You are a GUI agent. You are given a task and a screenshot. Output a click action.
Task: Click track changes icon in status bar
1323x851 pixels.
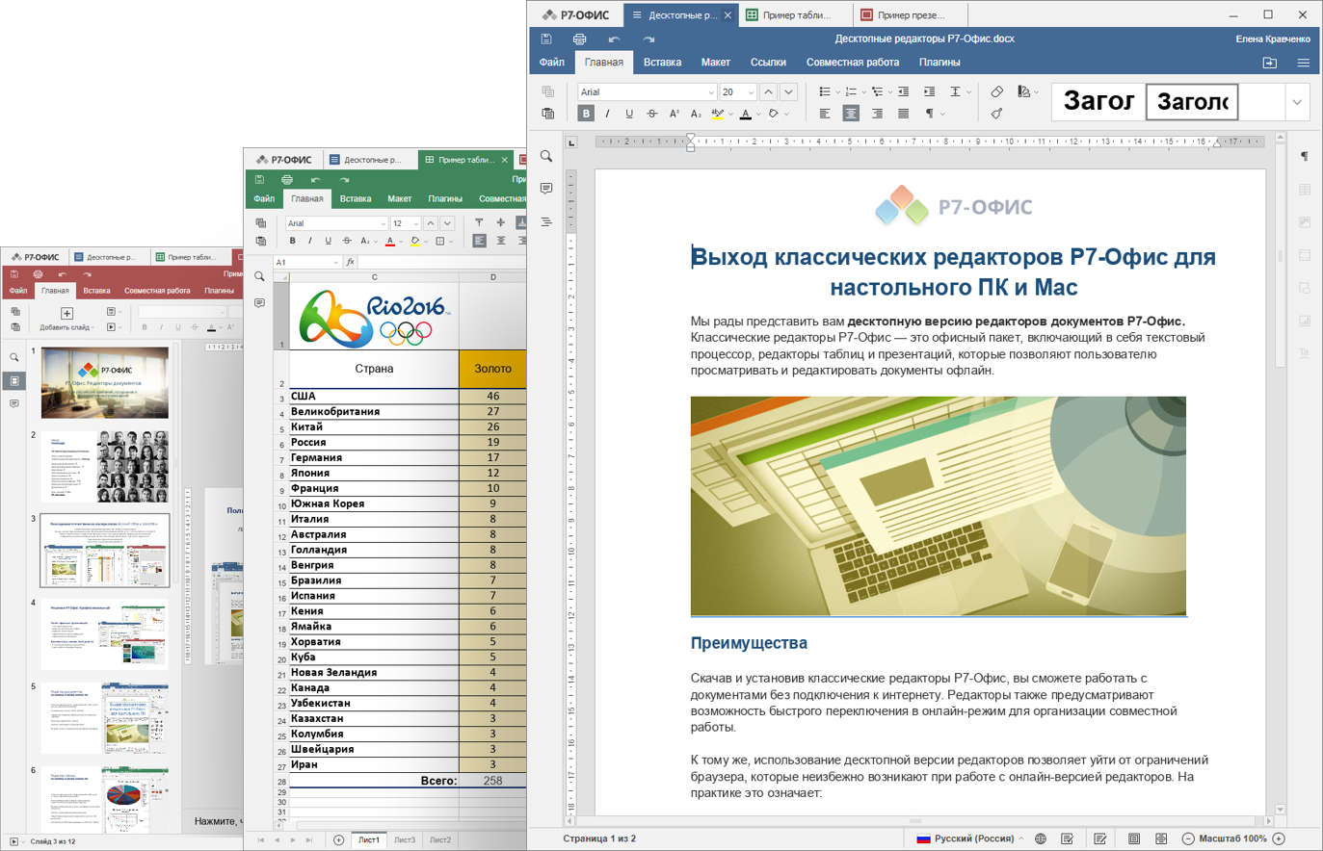(x=1100, y=838)
